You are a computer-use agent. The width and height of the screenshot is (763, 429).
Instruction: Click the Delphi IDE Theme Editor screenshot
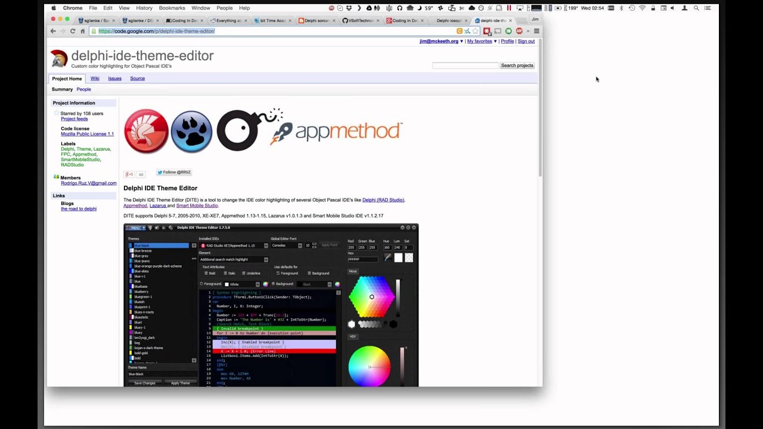tap(271, 305)
